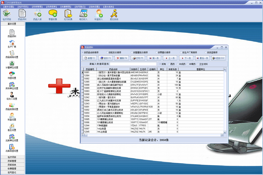Open 供货单位设置 in the sidebar
This screenshot has height=175, width=263.
[x=12, y=86]
